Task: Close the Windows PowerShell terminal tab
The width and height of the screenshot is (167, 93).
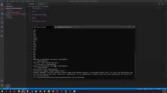Action: (52, 27)
